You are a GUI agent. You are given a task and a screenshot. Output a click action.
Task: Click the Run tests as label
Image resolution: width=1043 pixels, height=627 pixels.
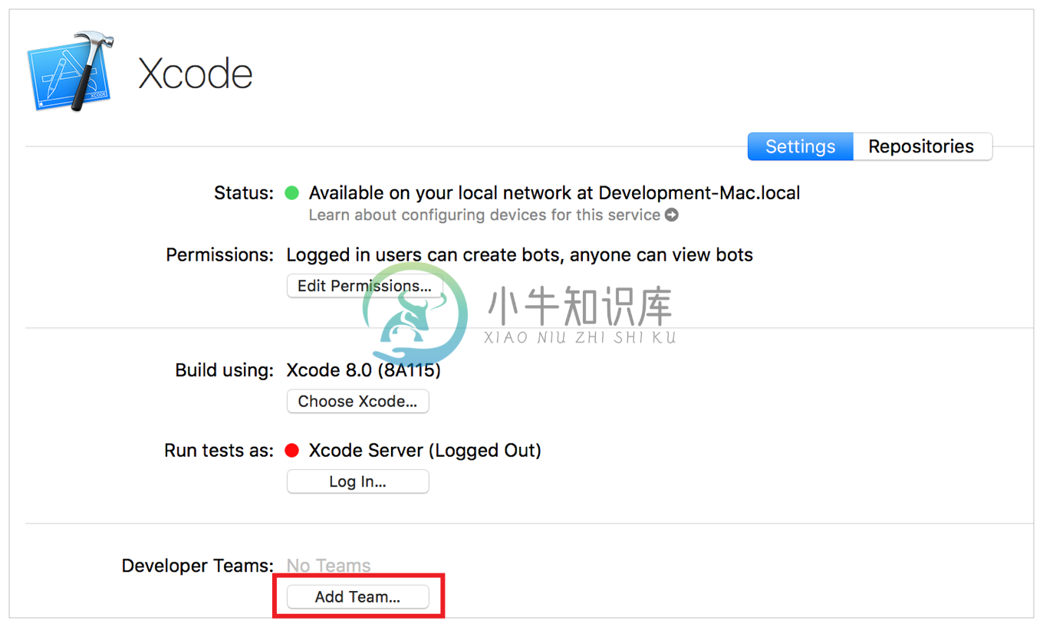click(x=219, y=451)
